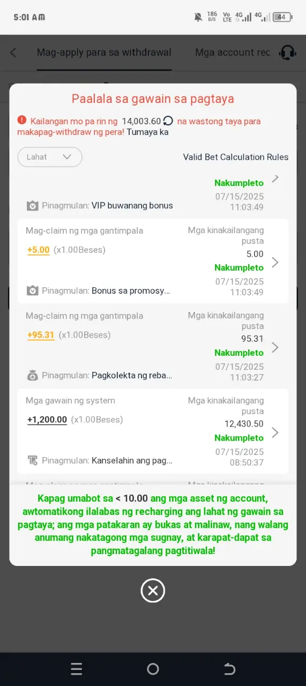Switch to Mag-apply para sa withdrawal tab
Screen dimensions: 306x686
(x=104, y=52)
